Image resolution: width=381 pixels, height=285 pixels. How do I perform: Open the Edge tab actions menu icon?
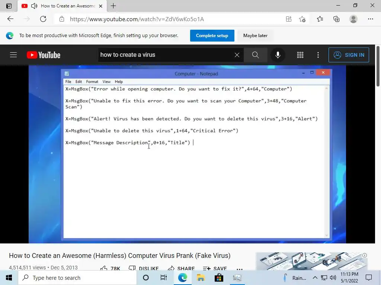pos(9,6)
